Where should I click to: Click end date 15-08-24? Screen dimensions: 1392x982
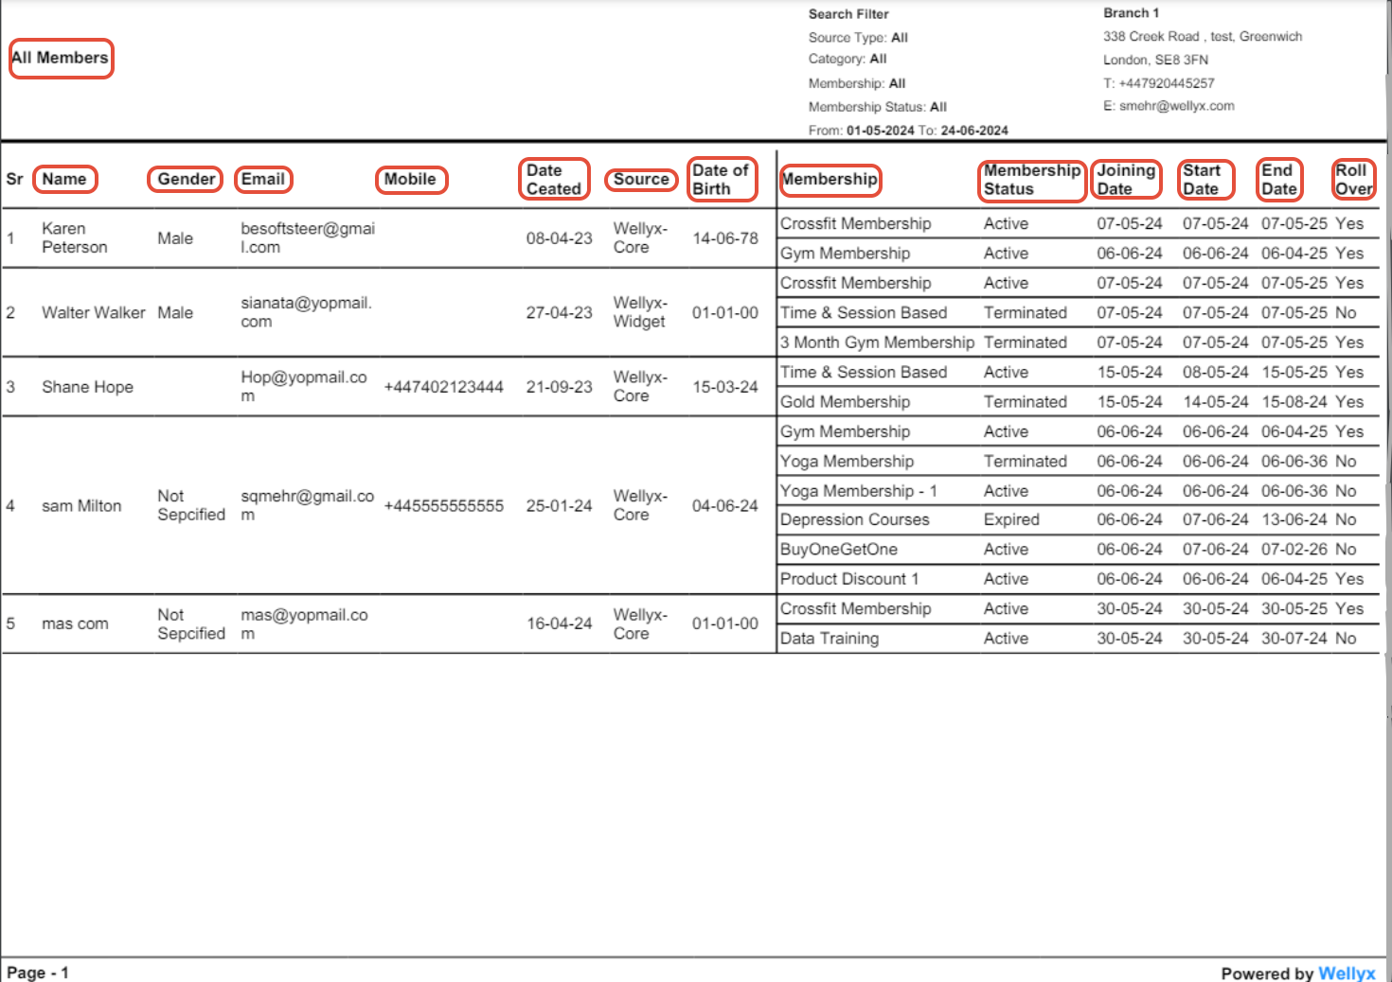[x=1294, y=402]
